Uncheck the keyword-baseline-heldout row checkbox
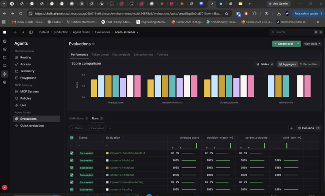This screenshot has height=196, width=325. pyautogui.click(x=72, y=153)
